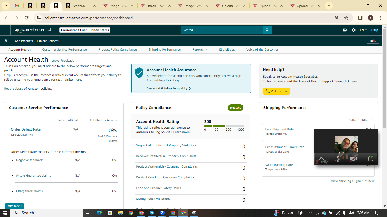Open the A-to-z Guarantee claims link
The height and width of the screenshot is (217, 387).
click(33, 175)
